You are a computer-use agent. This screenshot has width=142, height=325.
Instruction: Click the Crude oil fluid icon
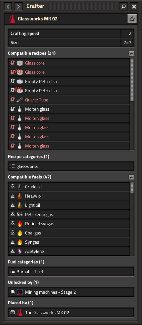click(20, 187)
